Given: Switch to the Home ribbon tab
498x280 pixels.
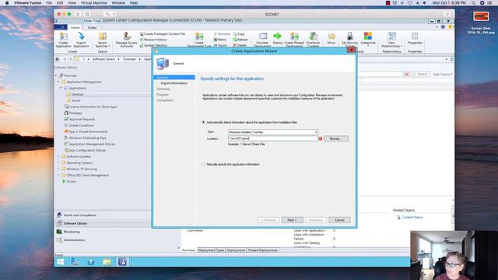Looking at the screenshot, I should click(75, 28).
